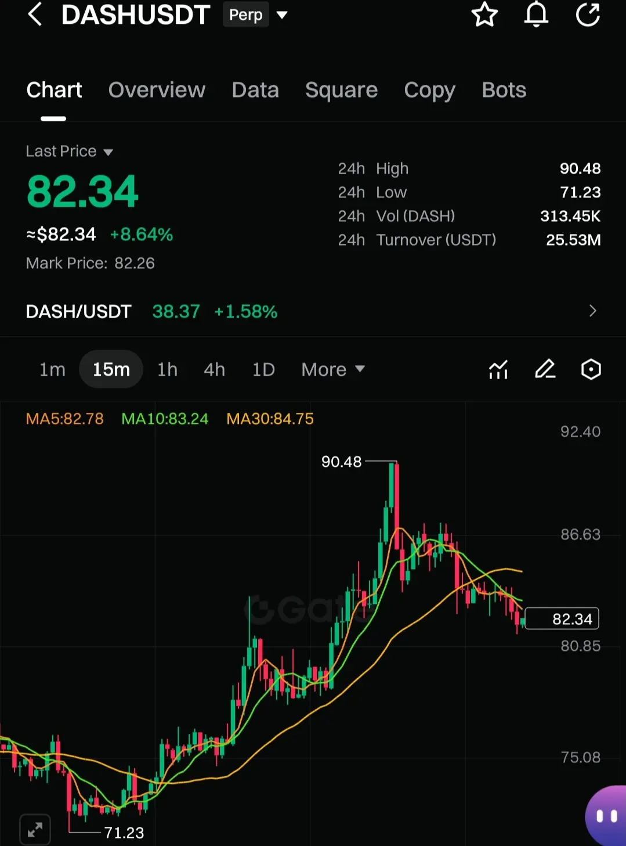Tap the 92.40 axis price label
This screenshot has height=846, width=626.
coord(580,431)
